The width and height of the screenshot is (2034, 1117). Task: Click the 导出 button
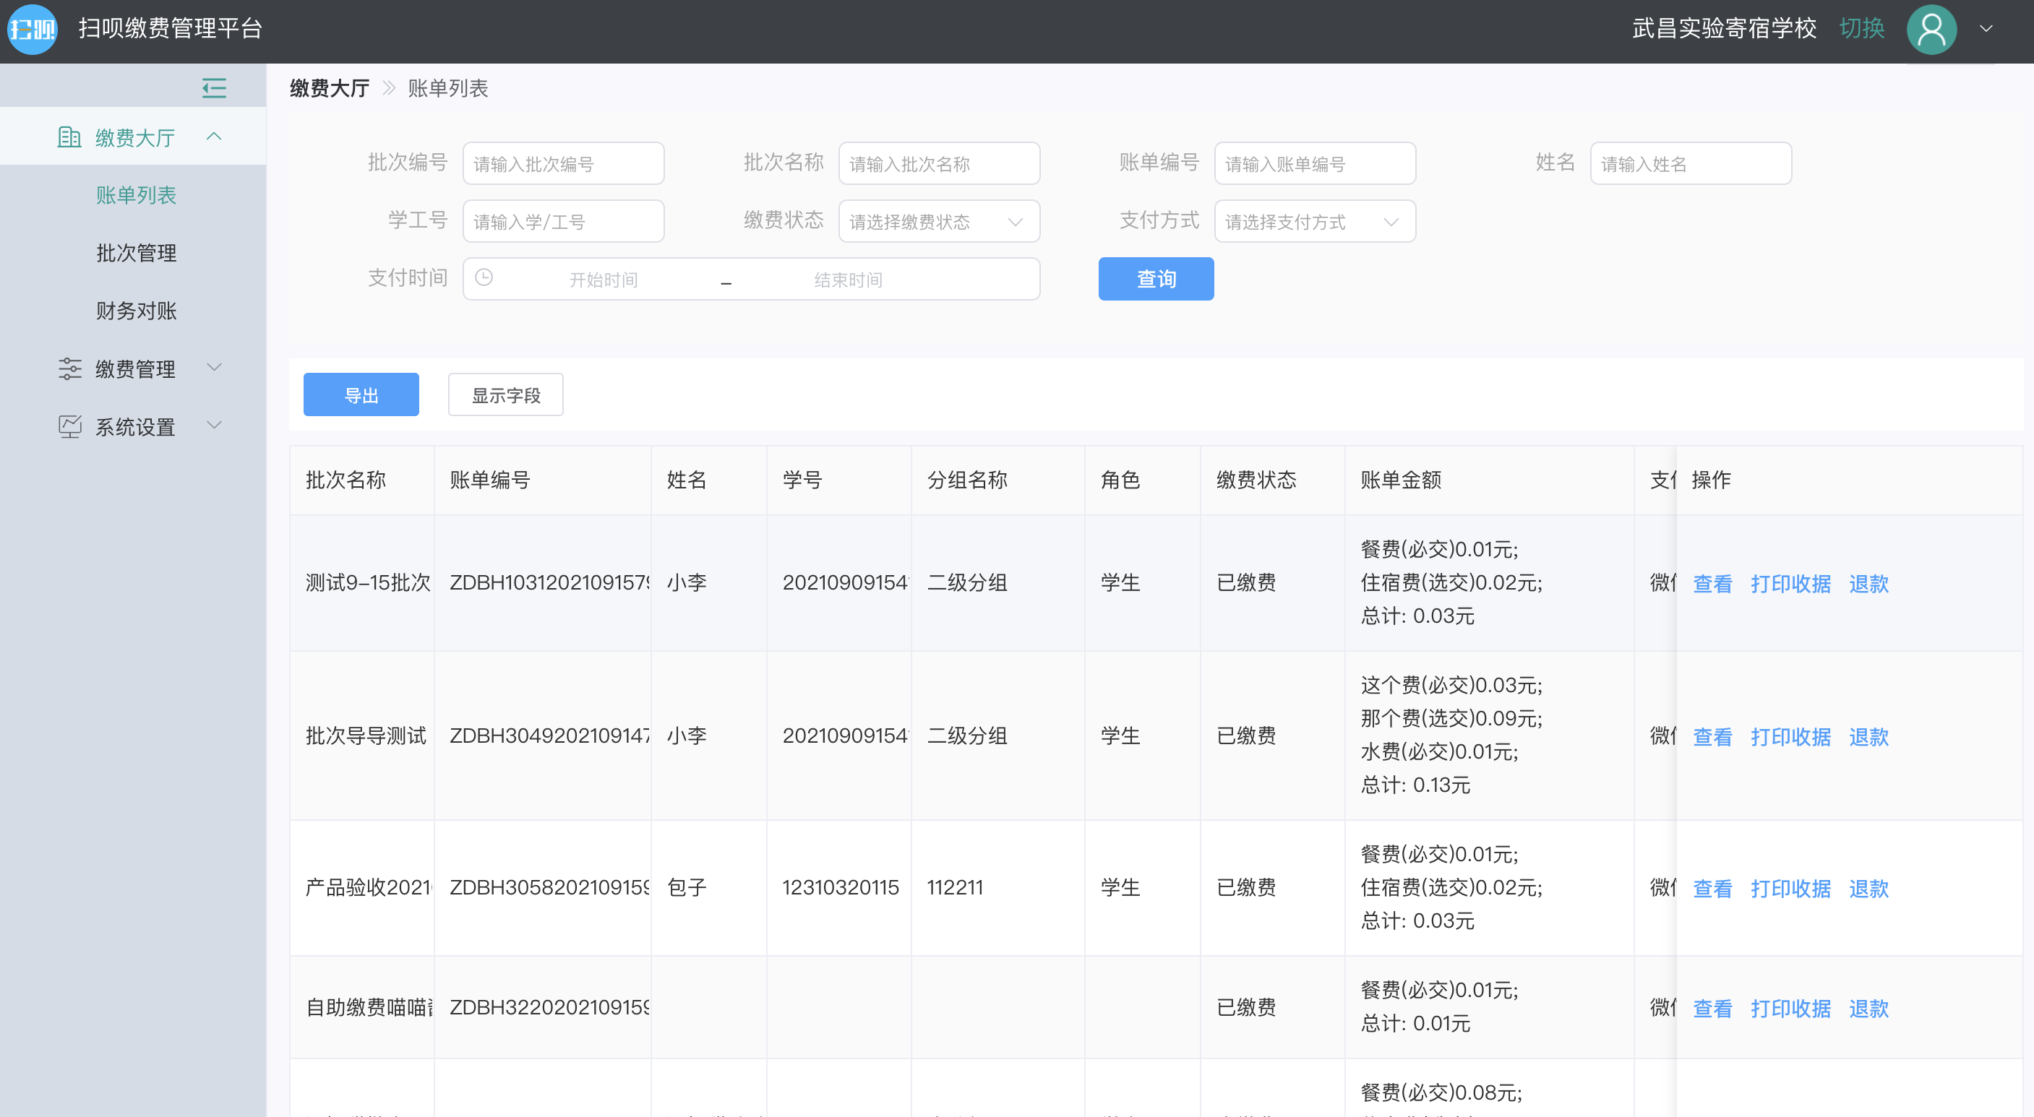tap(361, 394)
